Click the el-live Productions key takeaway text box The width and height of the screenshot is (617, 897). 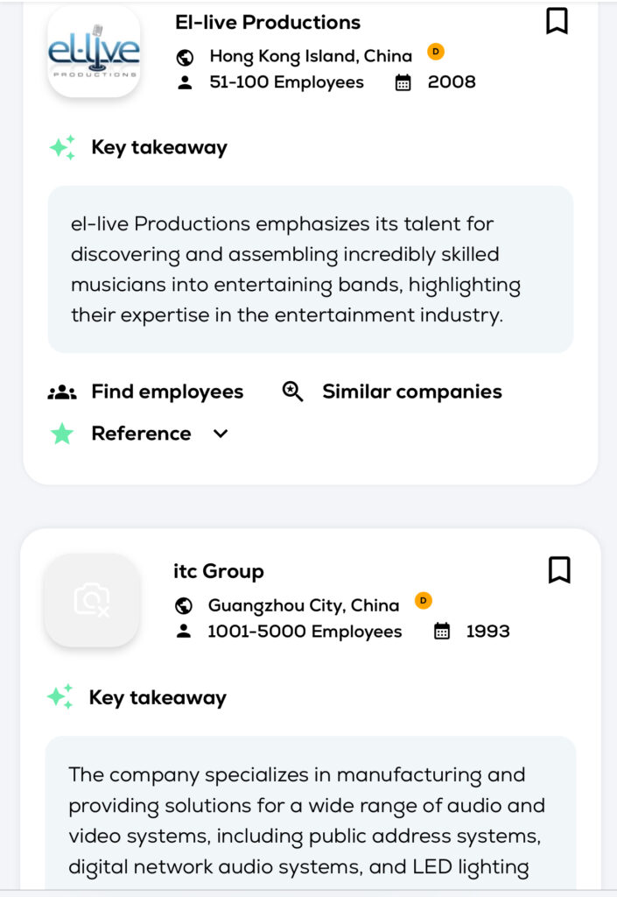tap(310, 269)
